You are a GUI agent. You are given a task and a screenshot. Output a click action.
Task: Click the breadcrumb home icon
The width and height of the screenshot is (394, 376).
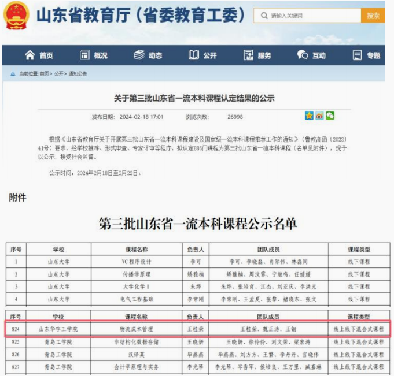[13, 74]
